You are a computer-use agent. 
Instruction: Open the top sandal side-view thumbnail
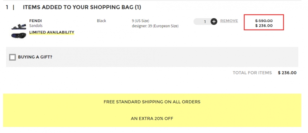point(19,27)
